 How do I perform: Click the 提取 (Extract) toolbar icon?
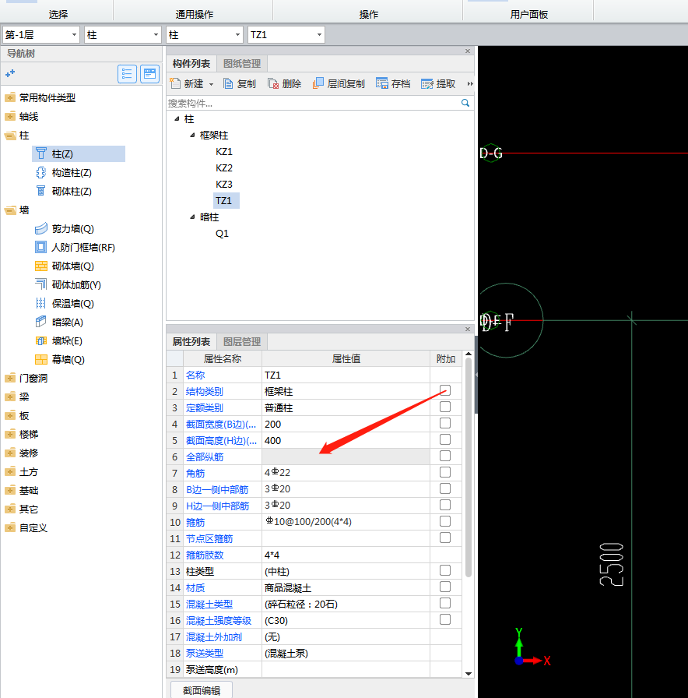[427, 83]
